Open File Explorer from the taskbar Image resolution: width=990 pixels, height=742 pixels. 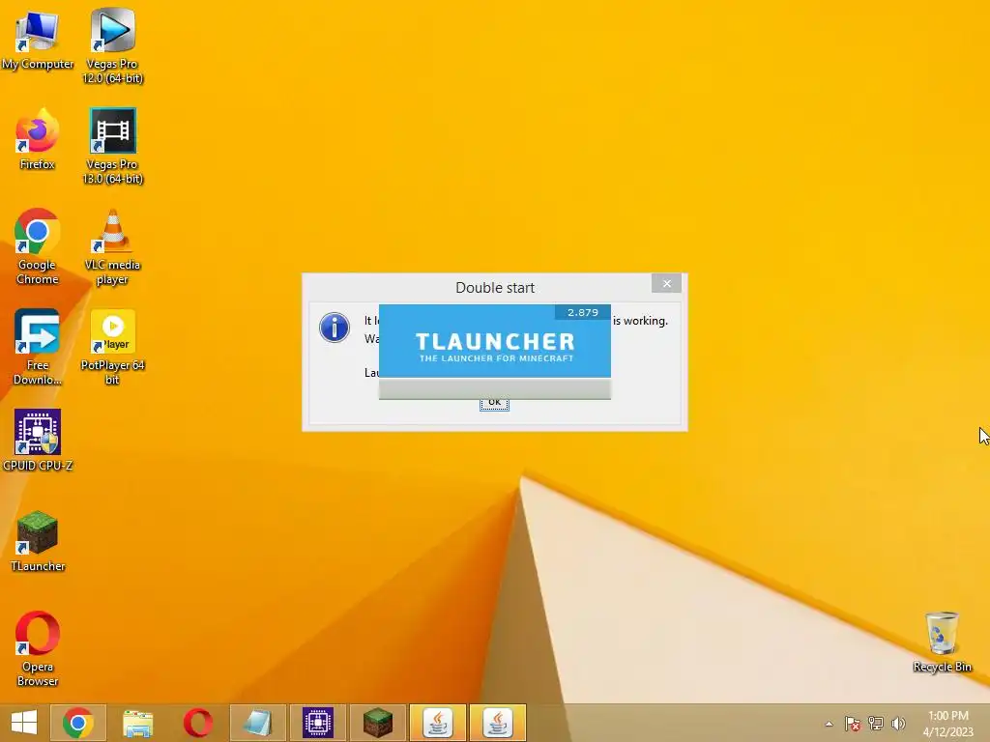tap(137, 723)
